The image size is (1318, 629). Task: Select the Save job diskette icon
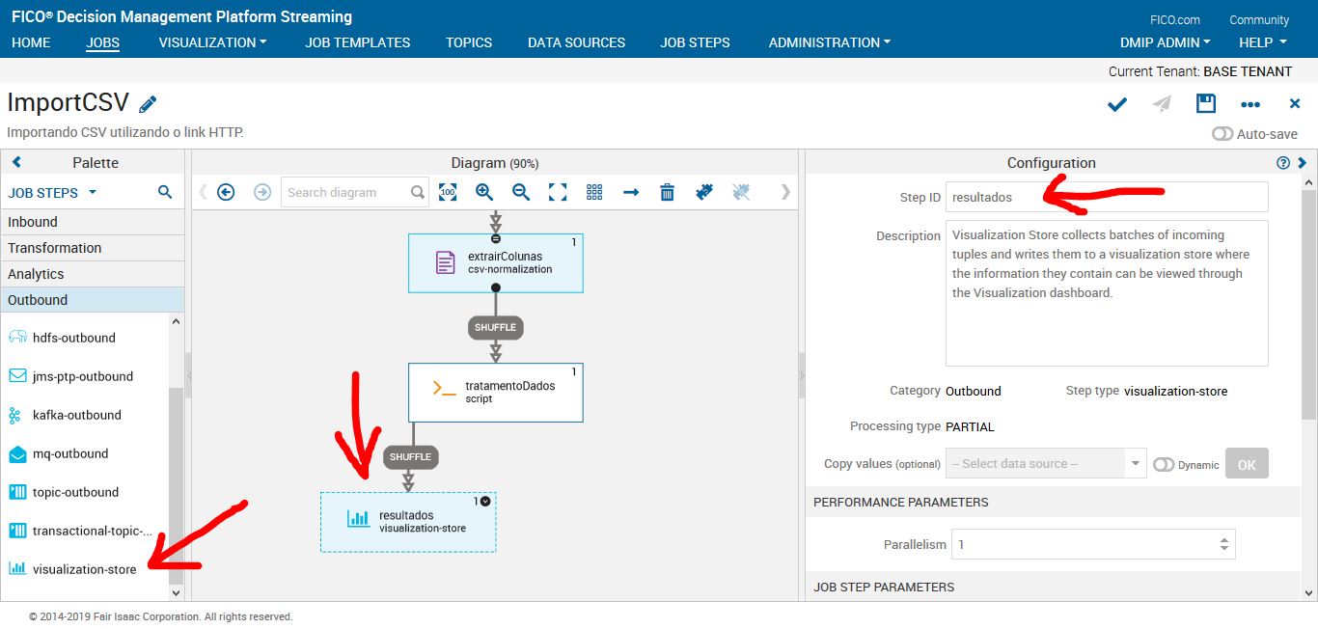tap(1205, 103)
